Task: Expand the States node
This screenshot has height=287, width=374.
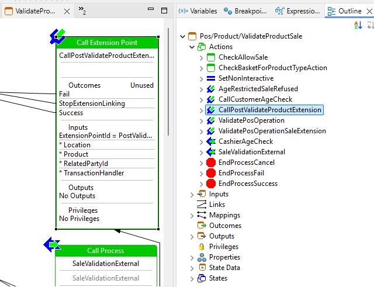Action: [192, 279]
